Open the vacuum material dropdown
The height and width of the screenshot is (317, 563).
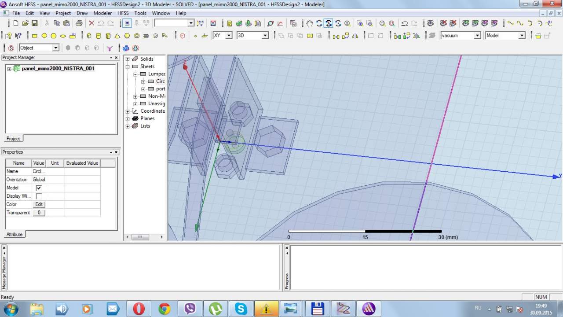coord(477,36)
